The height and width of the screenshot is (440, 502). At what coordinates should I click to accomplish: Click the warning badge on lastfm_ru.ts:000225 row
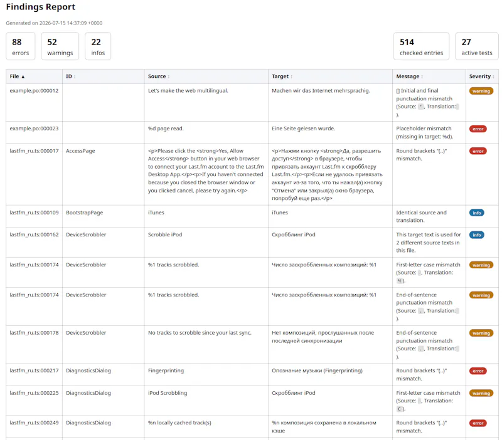tap(481, 394)
